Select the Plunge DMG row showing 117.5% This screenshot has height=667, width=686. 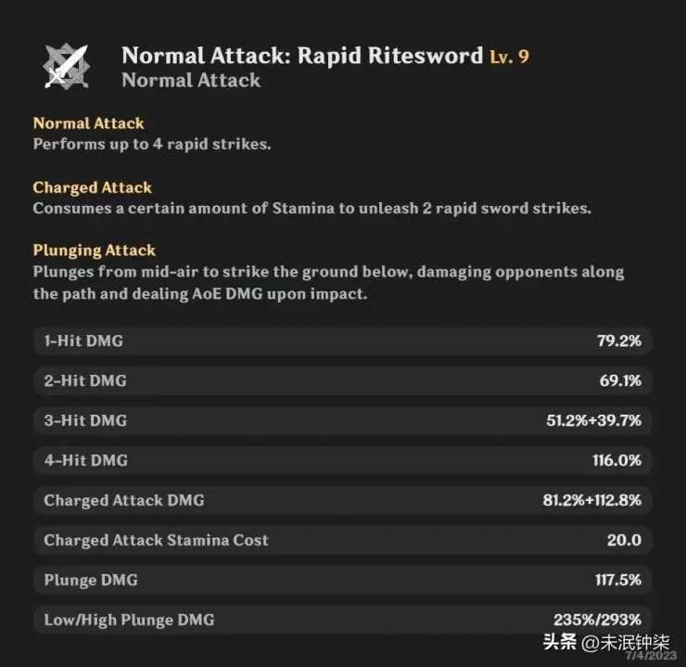click(x=343, y=580)
